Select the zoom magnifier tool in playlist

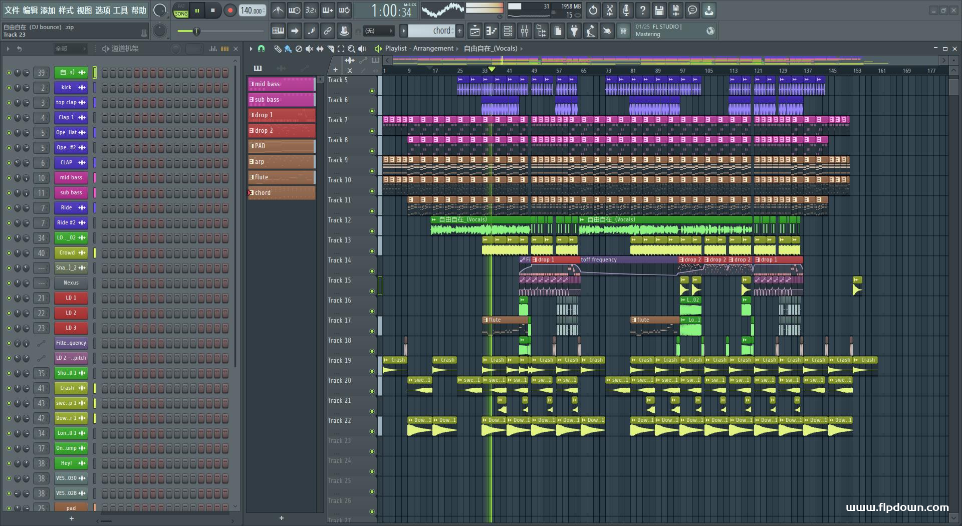coord(351,49)
